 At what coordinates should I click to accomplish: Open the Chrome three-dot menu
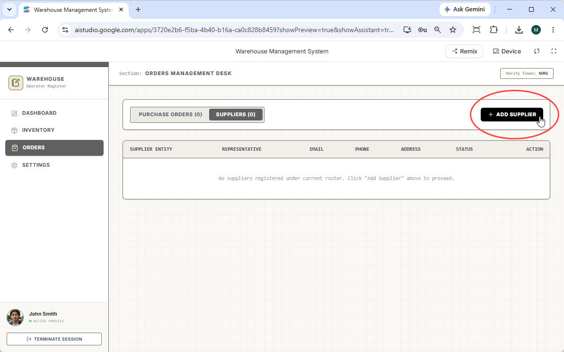(x=553, y=30)
